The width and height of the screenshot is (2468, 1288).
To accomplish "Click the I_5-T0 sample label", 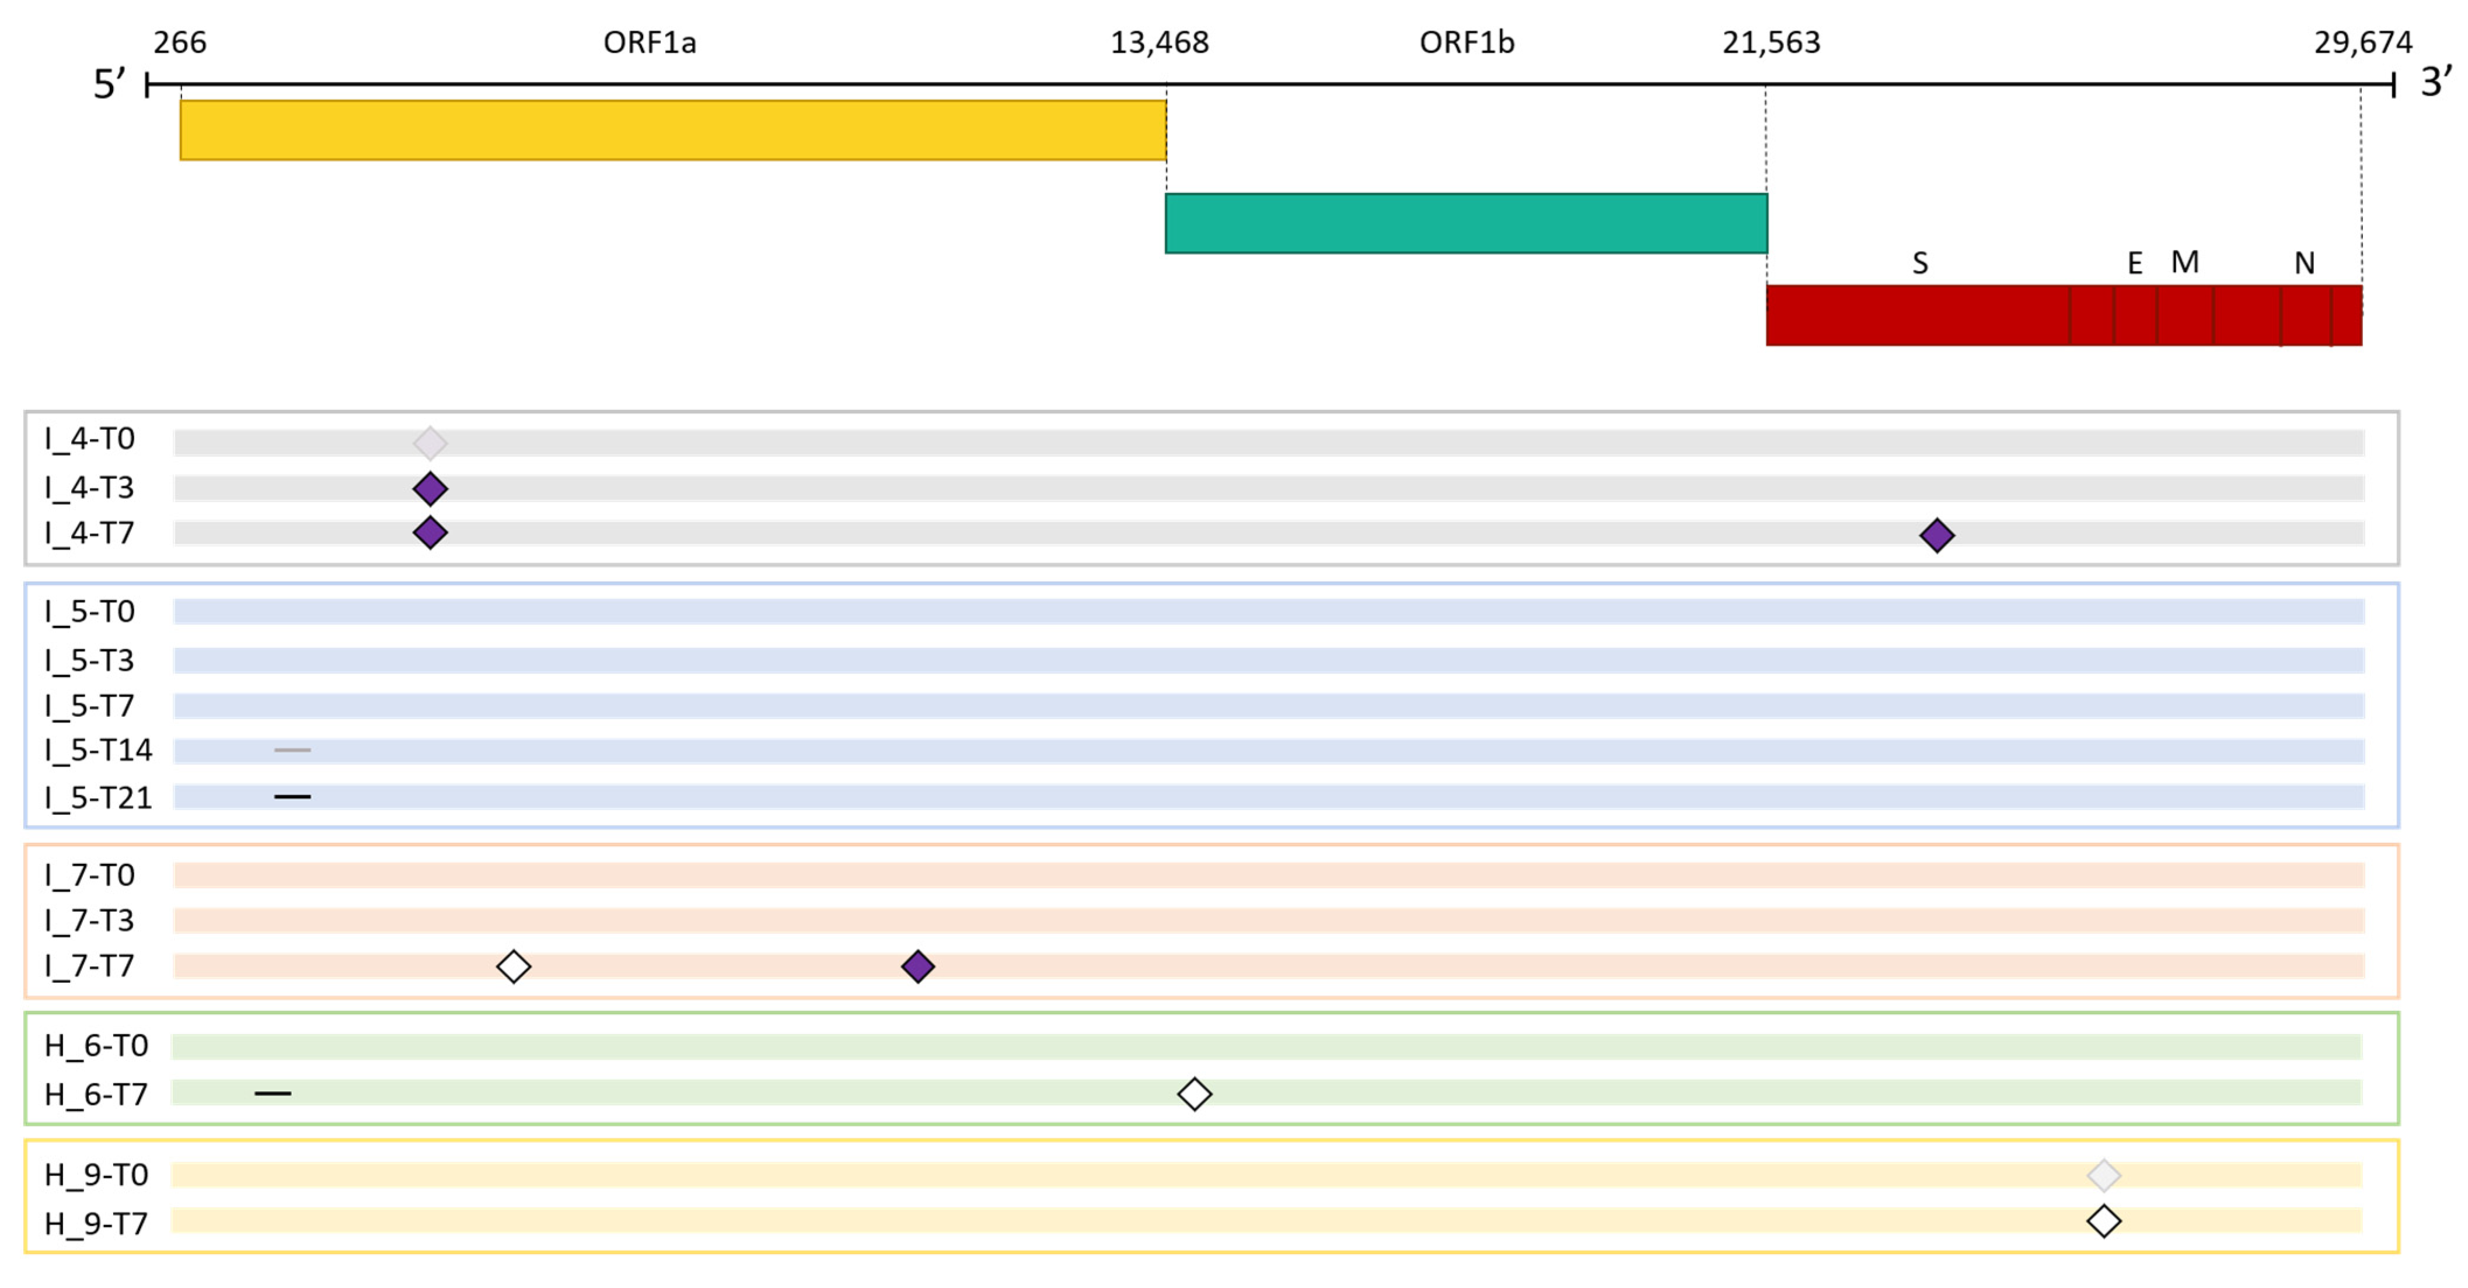I will [x=90, y=611].
